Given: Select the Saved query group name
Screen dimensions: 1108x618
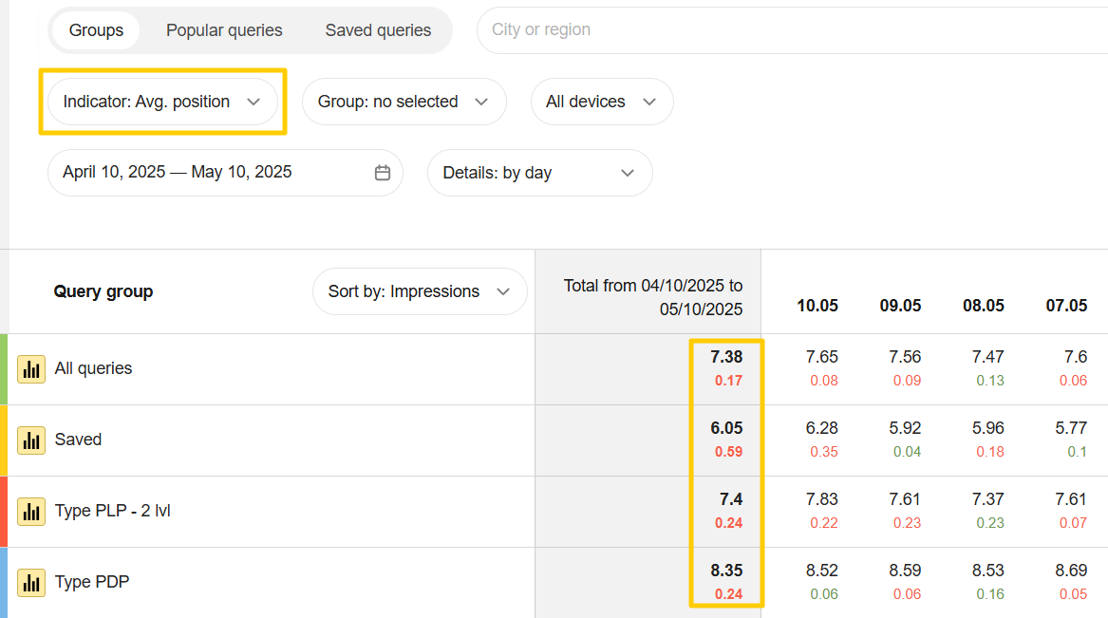Looking at the screenshot, I should pos(78,440).
